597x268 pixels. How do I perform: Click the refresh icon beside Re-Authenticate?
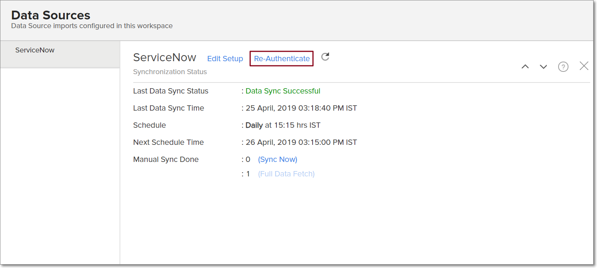tap(325, 57)
